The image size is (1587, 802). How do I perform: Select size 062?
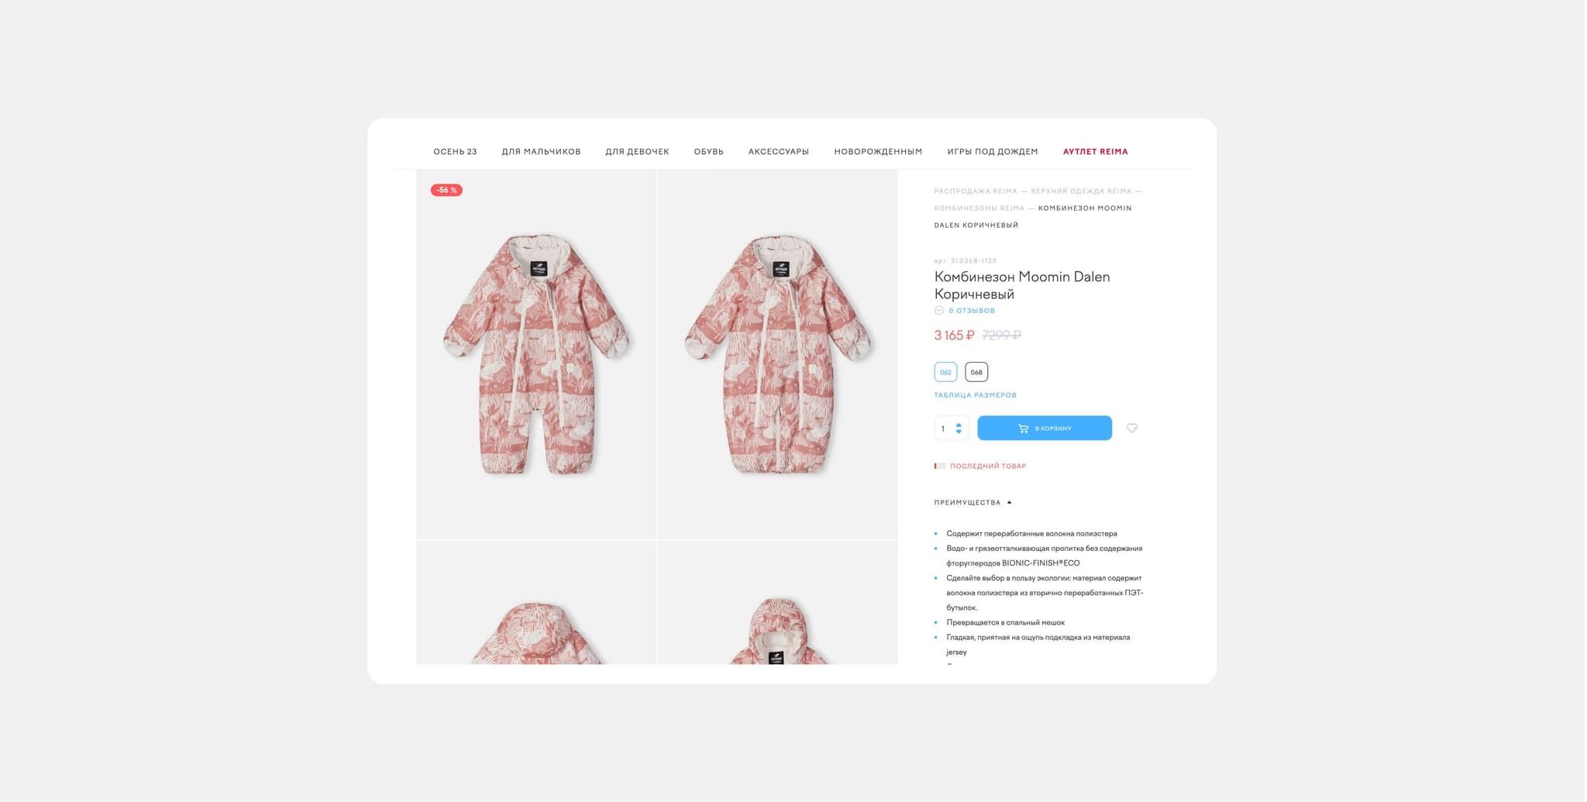pos(945,372)
